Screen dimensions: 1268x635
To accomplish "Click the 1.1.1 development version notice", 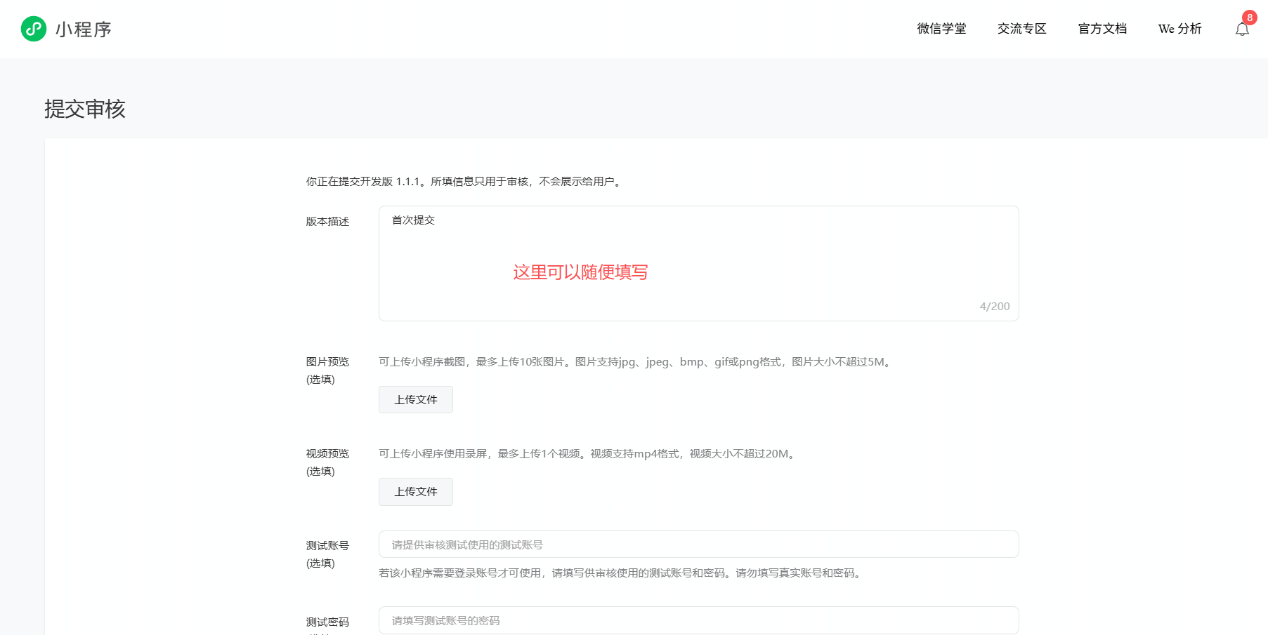I will click(463, 182).
